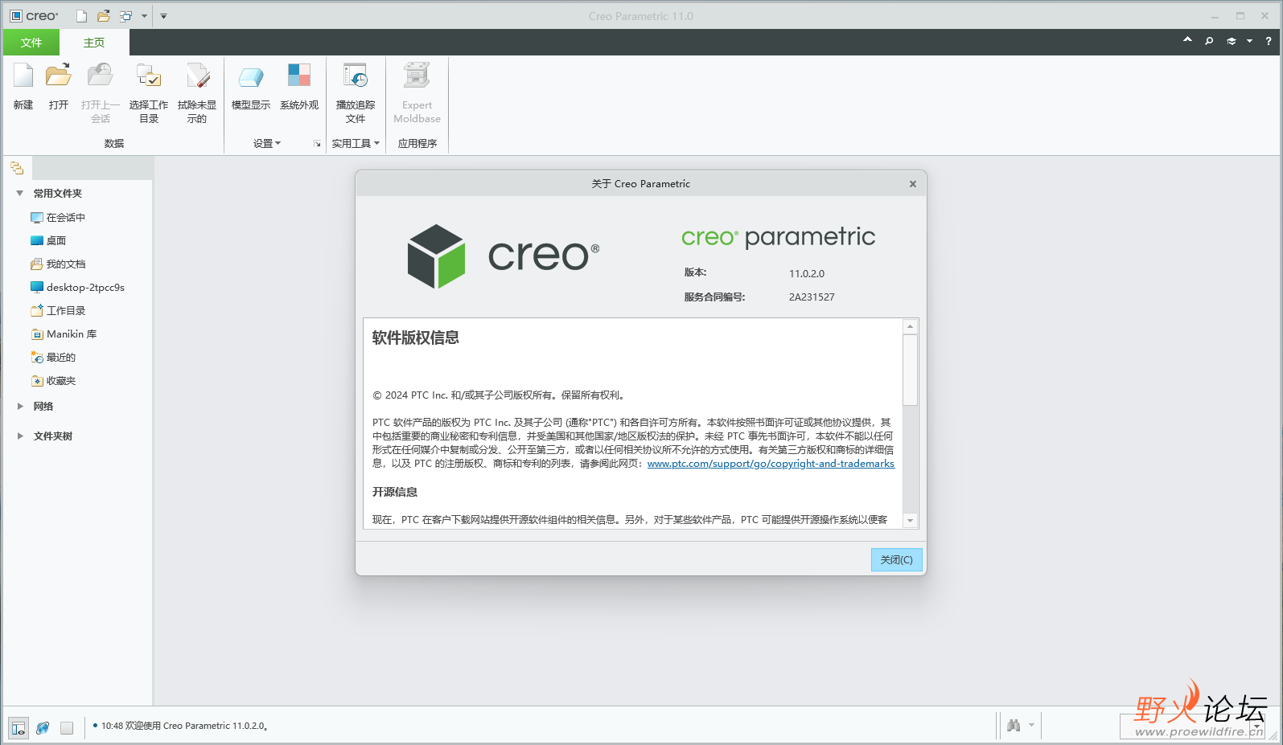Expand the 设置 group dropdown
1283x745 pixels.
pyautogui.click(x=267, y=144)
